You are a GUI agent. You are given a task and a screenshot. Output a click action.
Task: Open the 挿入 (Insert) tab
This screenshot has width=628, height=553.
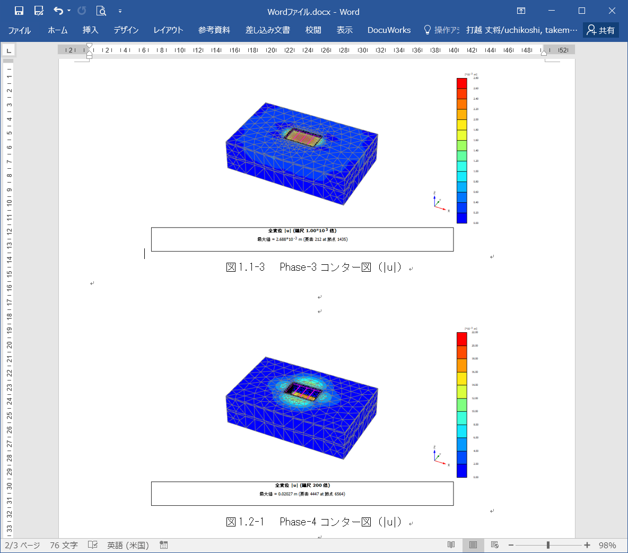point(91,30)
